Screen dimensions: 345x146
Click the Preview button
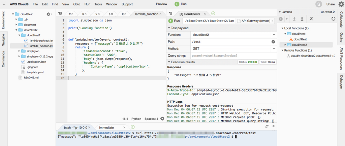tap(161, 4)
